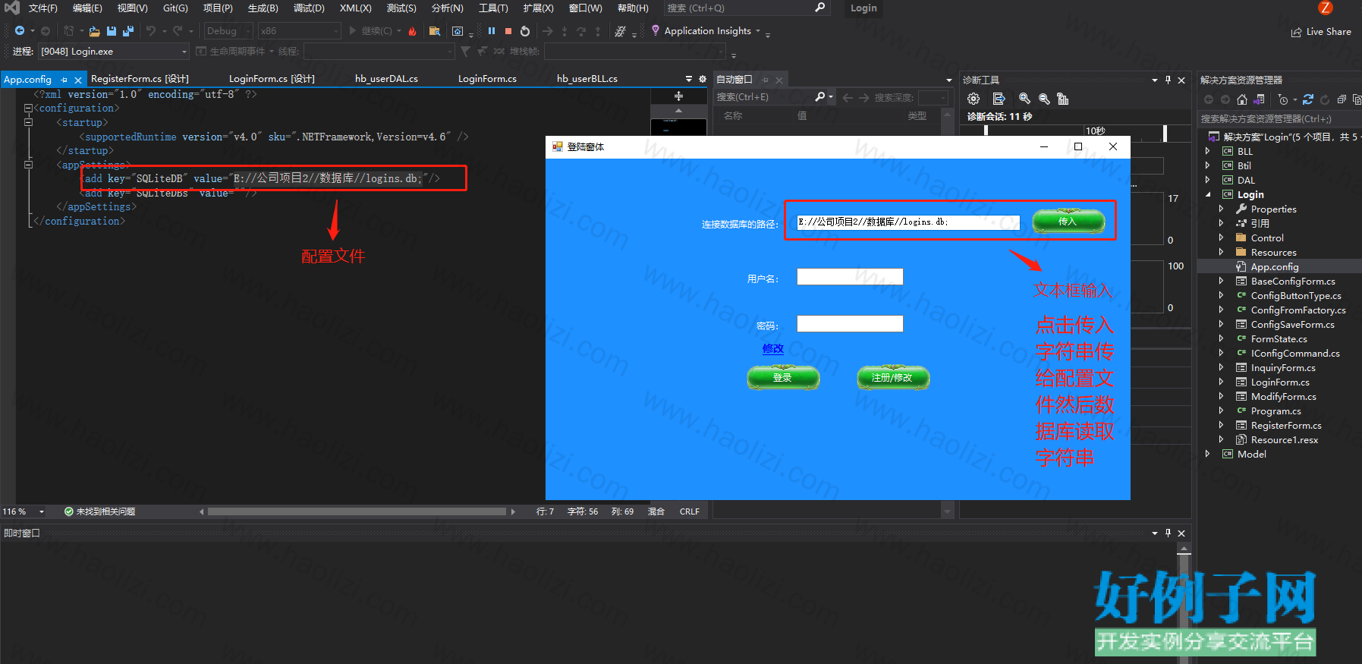Click the Save All toolbar icon
This screenshot has width=1362, height=664.
[x=127, y=31]
